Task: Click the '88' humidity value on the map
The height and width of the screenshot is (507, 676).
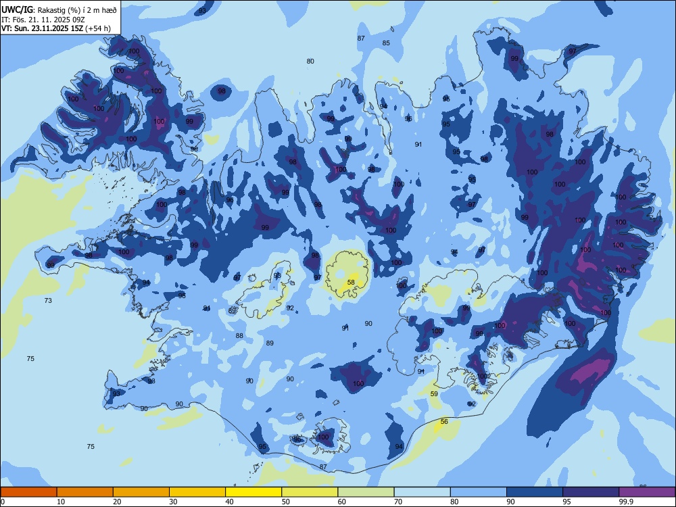Action: tap(239, 335)
